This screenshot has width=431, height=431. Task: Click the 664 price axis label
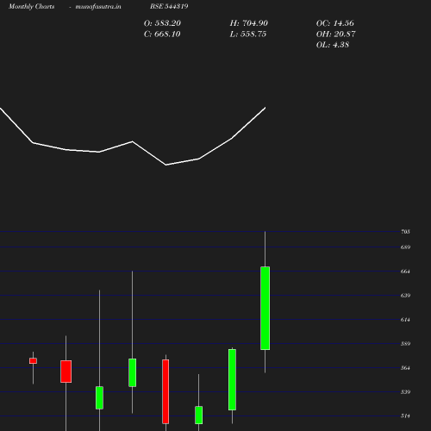405,272
